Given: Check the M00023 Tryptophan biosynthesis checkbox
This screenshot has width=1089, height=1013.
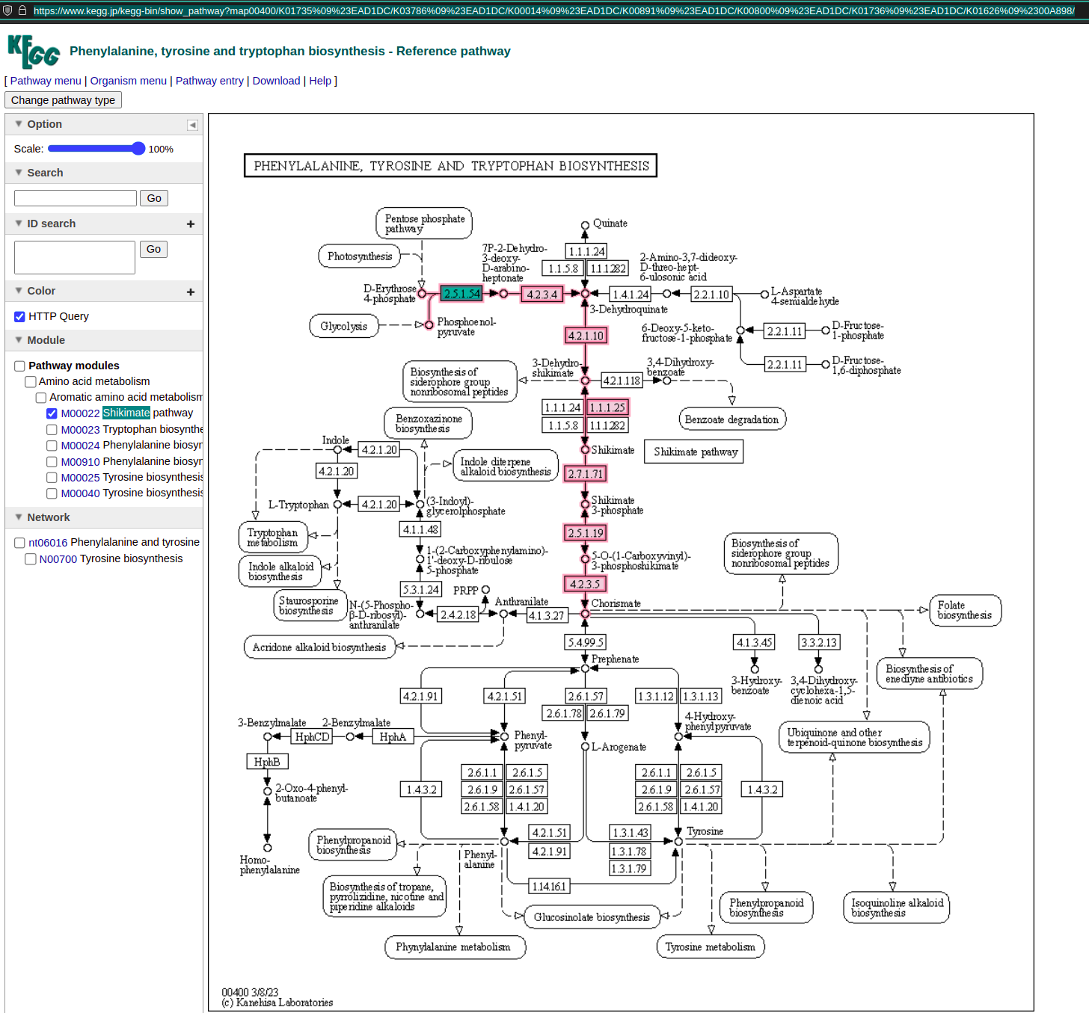Looking at the screenshot, I should pos(52,430).
